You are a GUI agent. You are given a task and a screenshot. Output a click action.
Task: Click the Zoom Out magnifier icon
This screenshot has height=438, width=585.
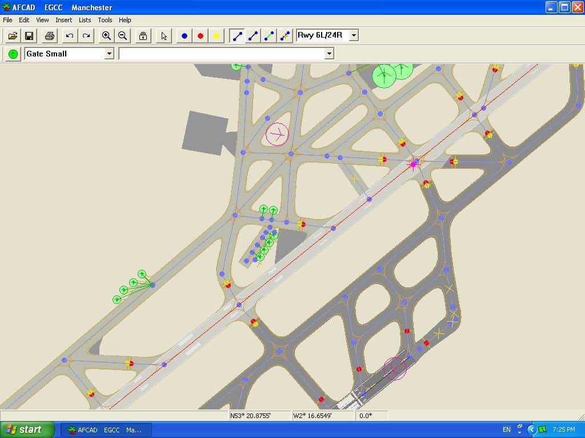(122, 36)
